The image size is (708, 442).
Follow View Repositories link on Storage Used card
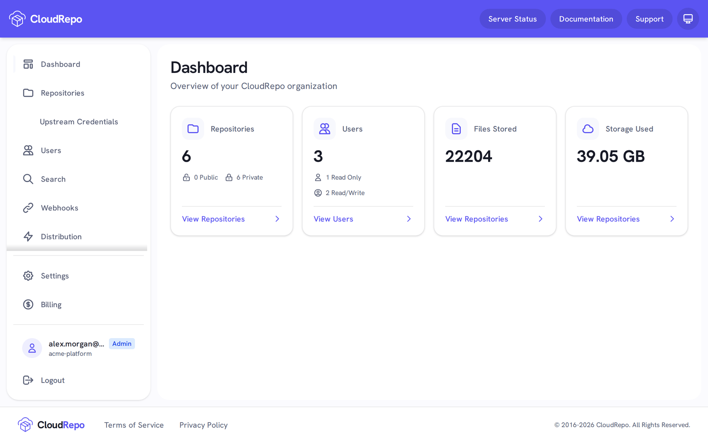608,219
